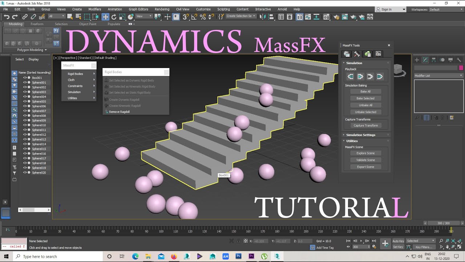The height and width of the screenshot is (262, 465).
Task: Click the Undo arrow icon
Action: [x=7, y=17]
